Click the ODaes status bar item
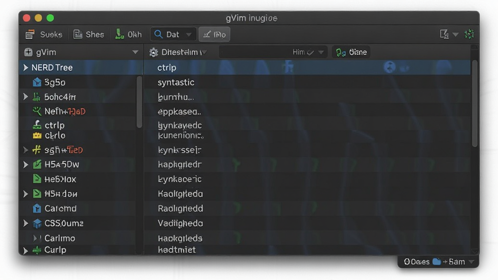 click(x=416, y=262)
